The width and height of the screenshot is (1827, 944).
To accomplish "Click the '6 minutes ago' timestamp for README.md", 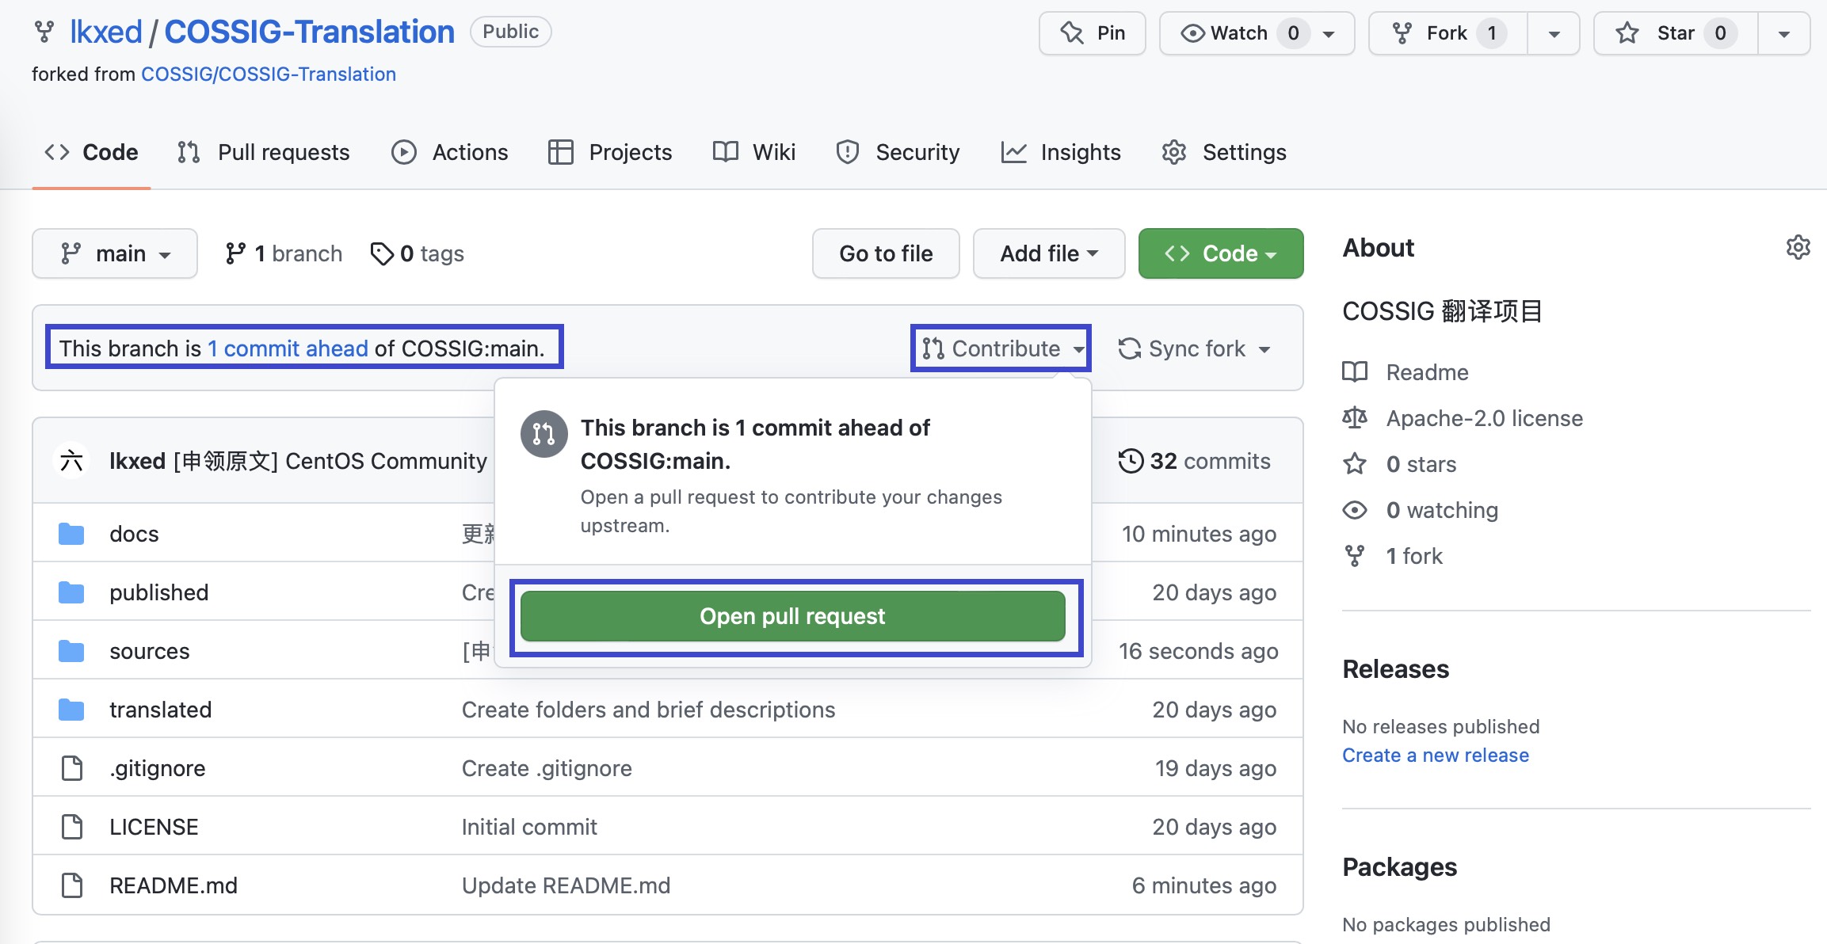I will [x=1204, y=885].
